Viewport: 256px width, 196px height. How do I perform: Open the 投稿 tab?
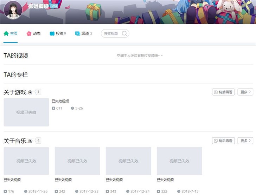60,34
